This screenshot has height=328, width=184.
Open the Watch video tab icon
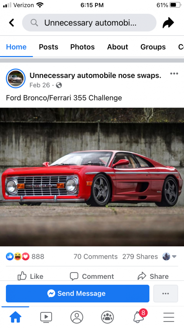point(46,317)
